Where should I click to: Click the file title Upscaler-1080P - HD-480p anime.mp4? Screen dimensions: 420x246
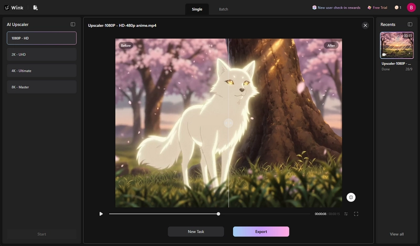pyautogui.click(x=122, y=25)
